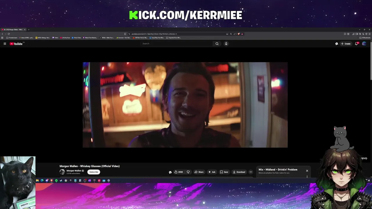Viewport: 372px width, 209px height.
Task: Save the video to a playlist
Action: [224, 172]
